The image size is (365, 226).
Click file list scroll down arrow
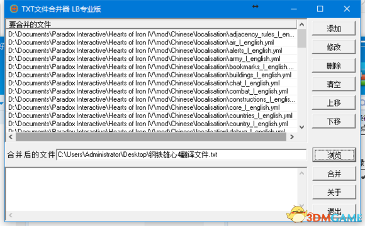pos(301,127)
